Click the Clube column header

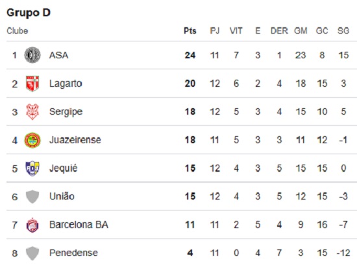click(x=18, y=30)
